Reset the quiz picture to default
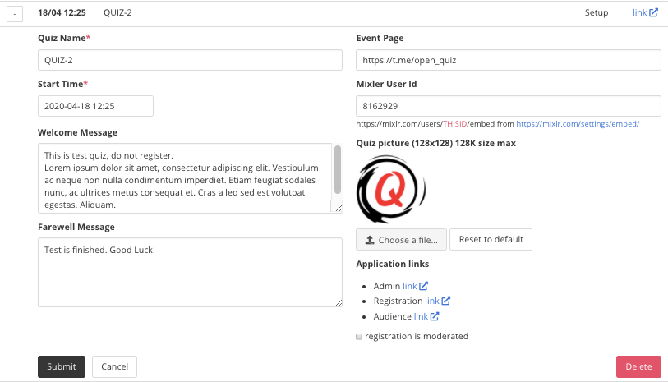Image resolution: width=668 pixels, height=382 pixels. tap(491, 239)
